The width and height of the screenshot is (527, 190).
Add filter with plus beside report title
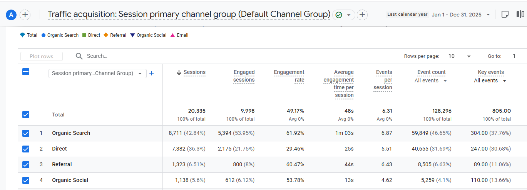click(362, 15)
